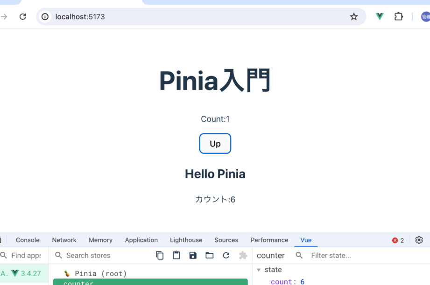Switch to the Console tab
This screenshot has height=285, width=430.
point(28,240)
